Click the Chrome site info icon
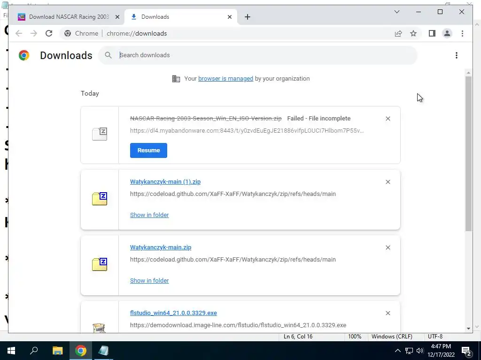Image resolution: width=481 pixels, height=360 pixels. [x=68, y=33]
